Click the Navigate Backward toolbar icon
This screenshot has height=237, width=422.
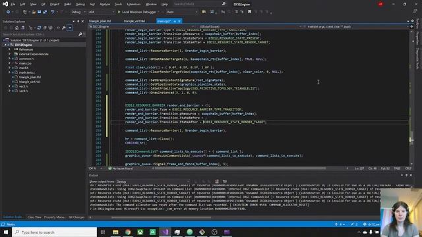tap(8, 12)
